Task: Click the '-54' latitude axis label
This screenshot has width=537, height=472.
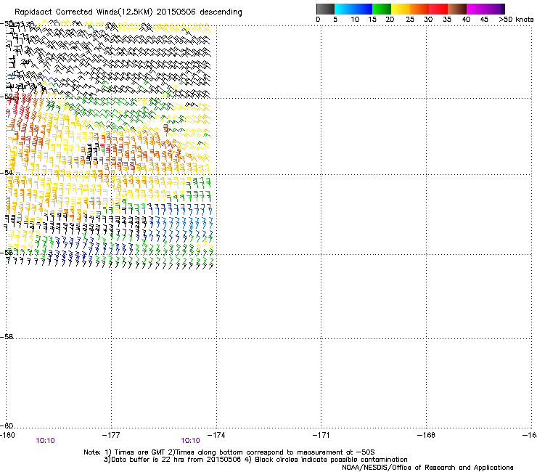Action: point(7,172)
